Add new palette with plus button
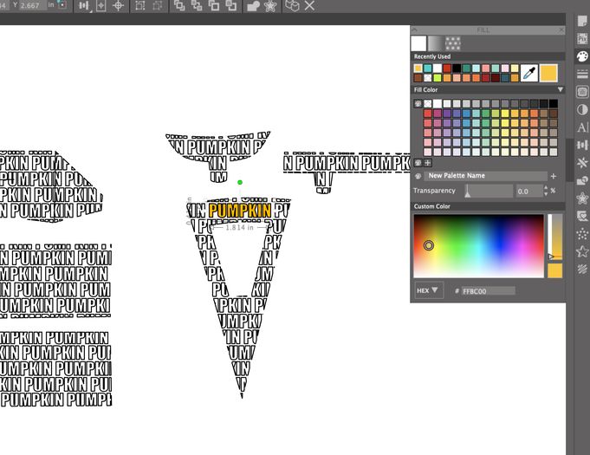 point(554,175)
